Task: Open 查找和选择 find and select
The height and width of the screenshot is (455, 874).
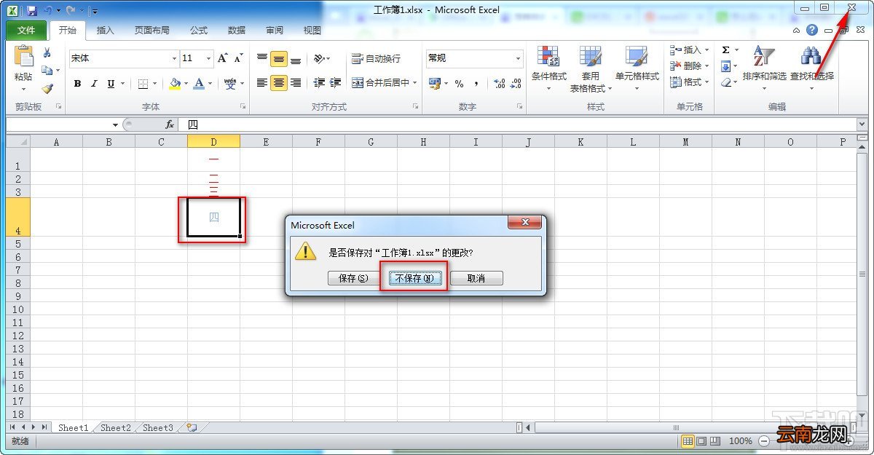Action: coord(811,69)
